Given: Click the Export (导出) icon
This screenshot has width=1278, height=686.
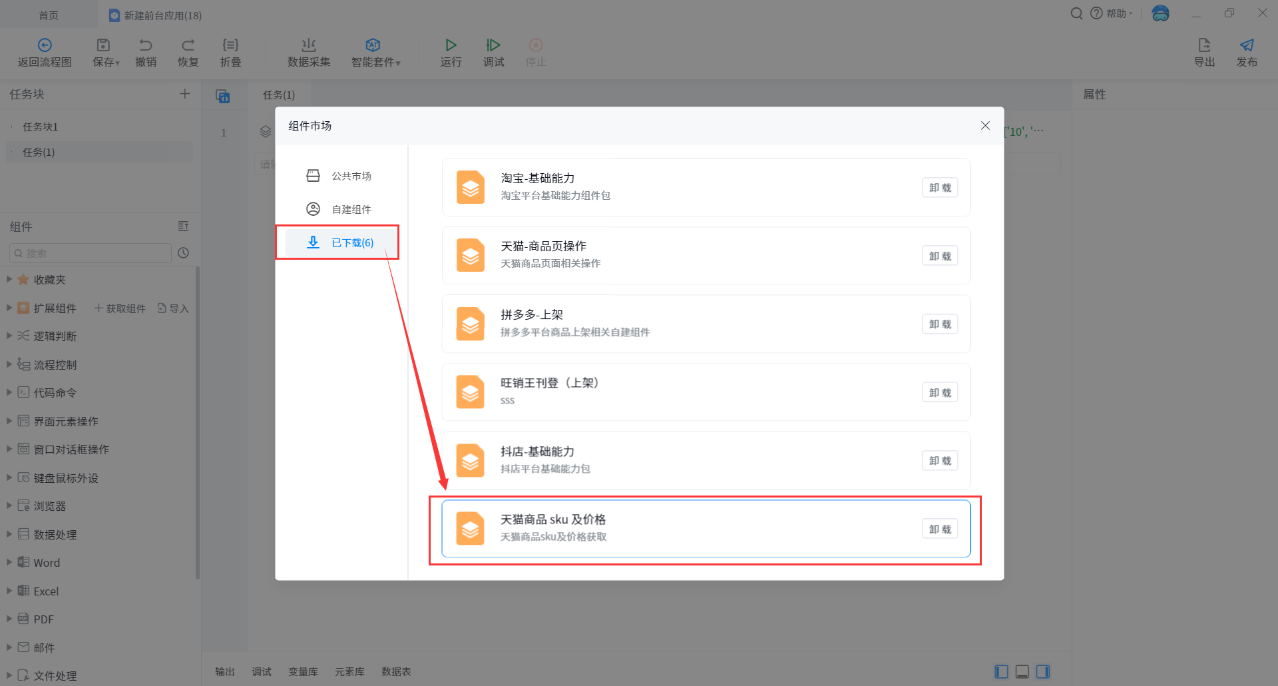Looking at the screenshot, I should pos(1204,45).
